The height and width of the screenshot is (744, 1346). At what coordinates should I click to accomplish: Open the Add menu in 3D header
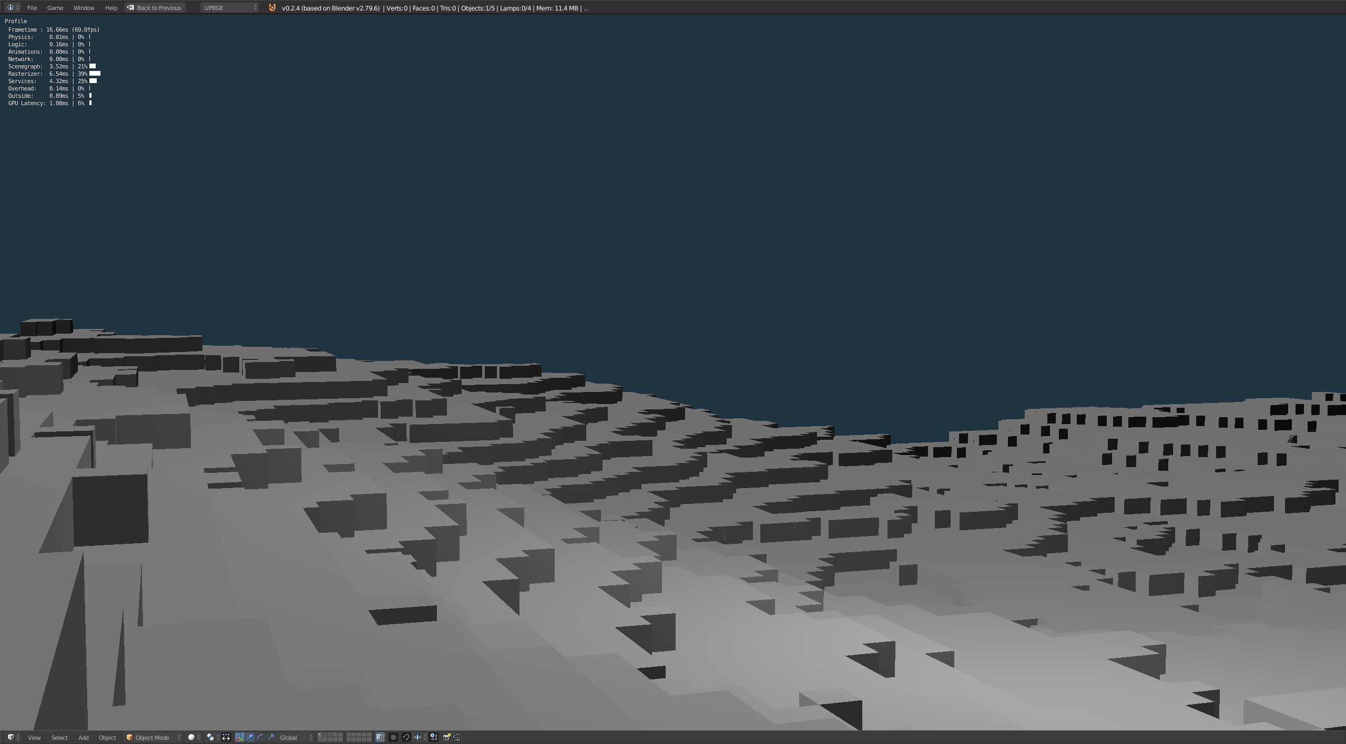point(83,738)
